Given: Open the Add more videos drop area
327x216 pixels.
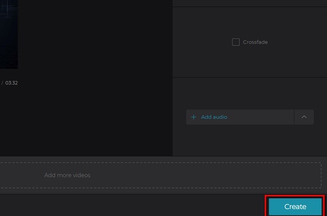Looking at the screenshot, I should (x=160, y=175).
